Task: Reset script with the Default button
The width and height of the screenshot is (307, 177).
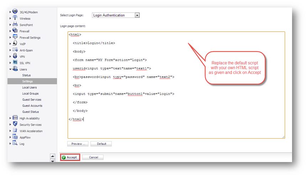Action: [101, 144]
